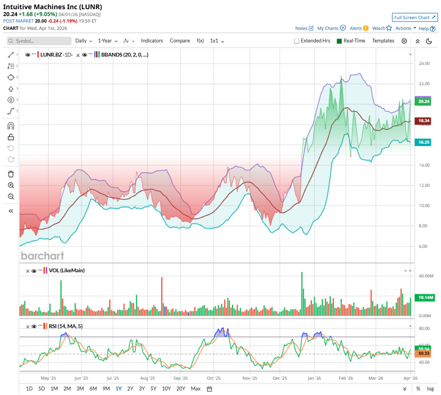Open VOL indicator color swatch
This screenshot has height=395, width=441.
pyautogui.click(x=45, y=270)
